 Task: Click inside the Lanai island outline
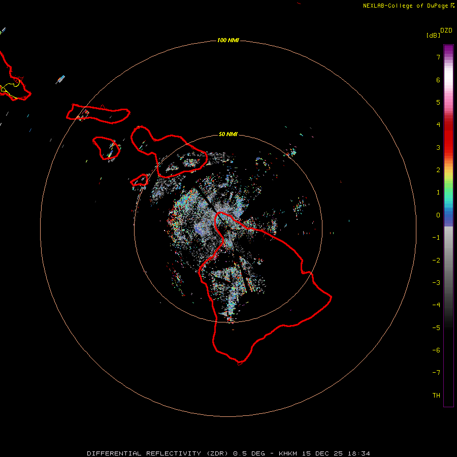click(x=106, y=148)
